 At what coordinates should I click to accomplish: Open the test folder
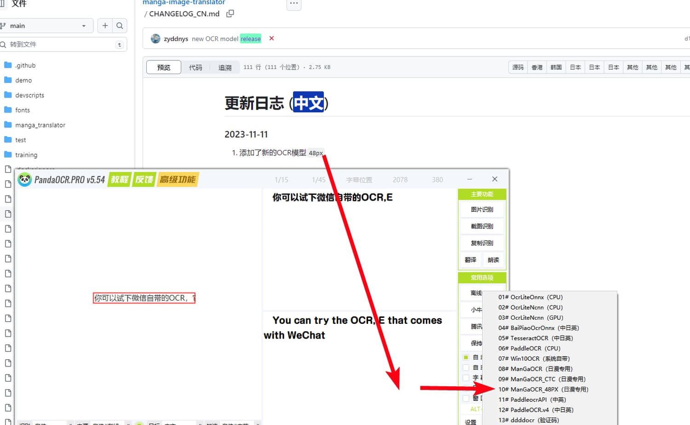pos(21,140)
